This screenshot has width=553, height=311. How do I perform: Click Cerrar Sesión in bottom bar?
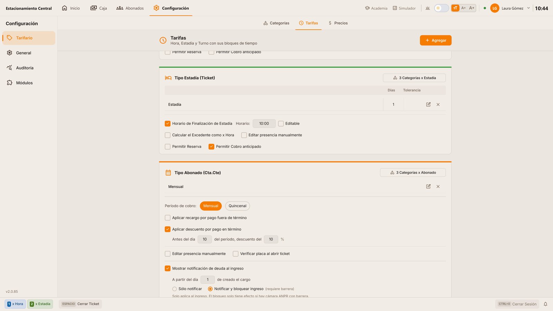517,304
